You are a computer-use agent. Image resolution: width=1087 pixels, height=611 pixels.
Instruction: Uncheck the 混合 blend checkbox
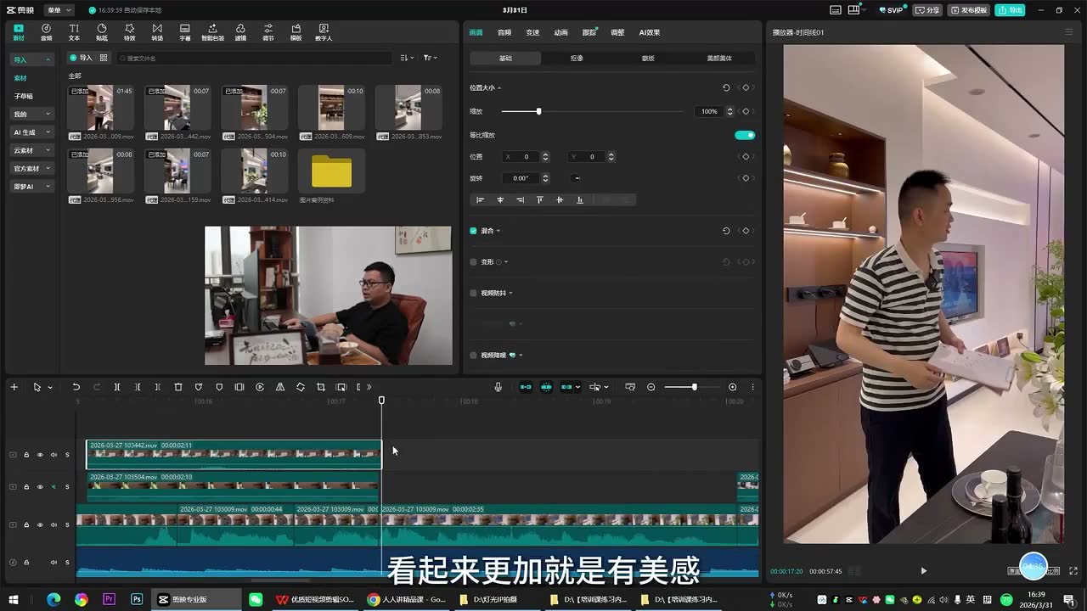[x=474, y=231]
